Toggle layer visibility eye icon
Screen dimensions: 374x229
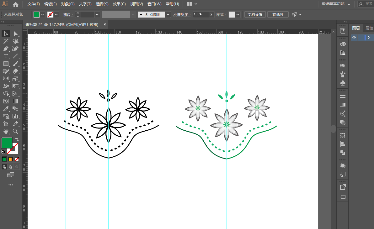pos(354,38)
